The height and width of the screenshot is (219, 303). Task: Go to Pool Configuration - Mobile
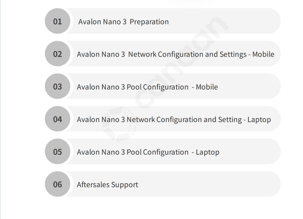tap(147, 87)
